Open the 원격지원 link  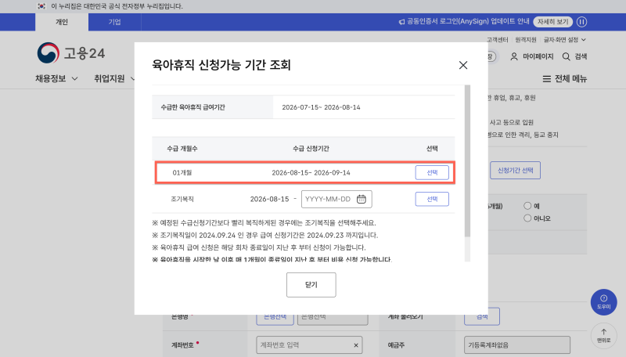coord(525,39)
